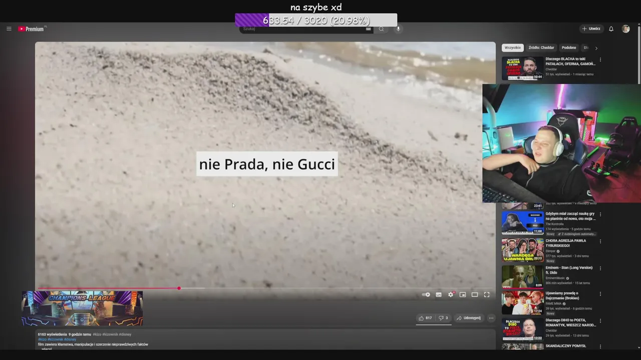The width and height of the screenshot is (641, 360).
Task: Open options for Dlaczego BLACHA video
Action: [x=600, y=59]
